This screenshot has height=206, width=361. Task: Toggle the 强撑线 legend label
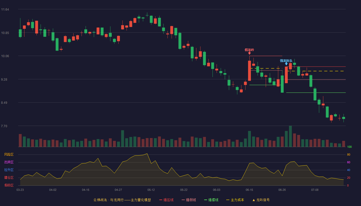pyautogui.click(x=213, y=200)
